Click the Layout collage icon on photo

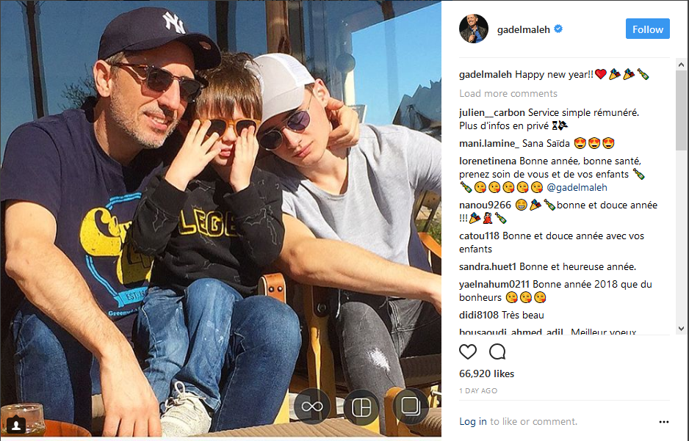tap(361, 407)
